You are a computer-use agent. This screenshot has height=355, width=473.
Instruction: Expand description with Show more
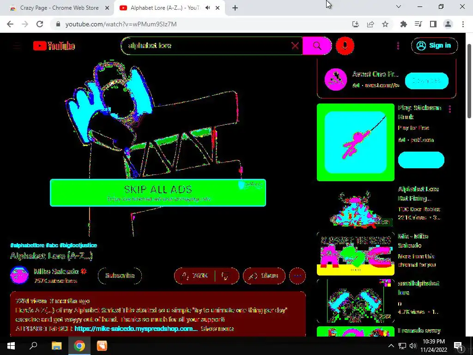[217, 329]
